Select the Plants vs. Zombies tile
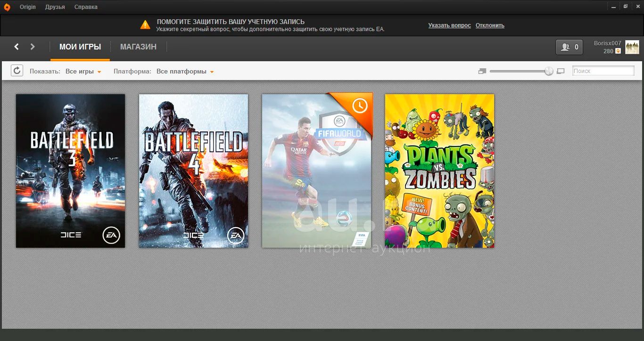Screen dimensions: 644x341 (x=440, y=171)
